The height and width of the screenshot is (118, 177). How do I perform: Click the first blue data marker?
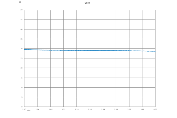pyautogui.click(x=30, y=52)
